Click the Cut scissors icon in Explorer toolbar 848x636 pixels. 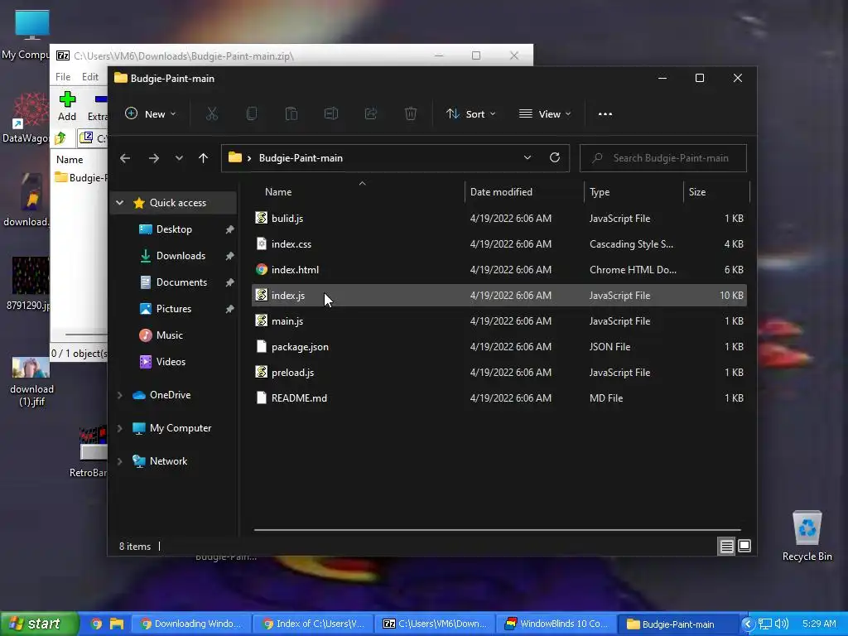coord(211,113)
